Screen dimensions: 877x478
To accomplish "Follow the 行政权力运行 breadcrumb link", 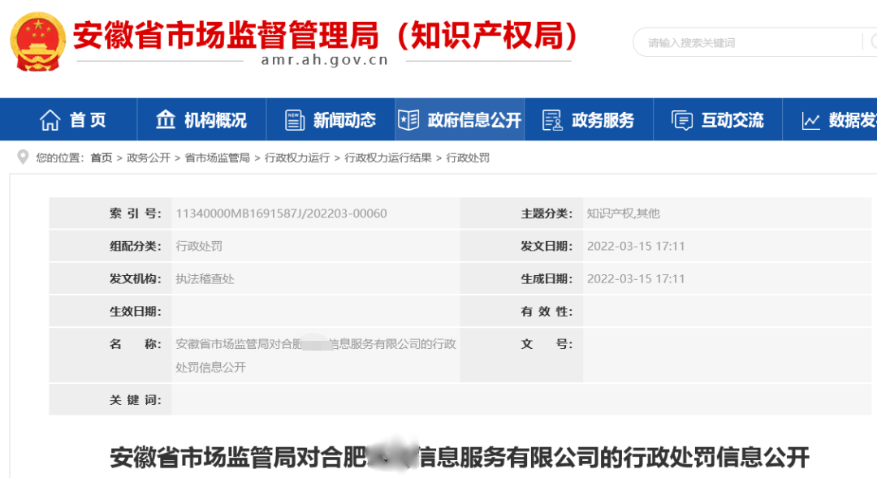I will pyautogui.click(x=297, y=158).
